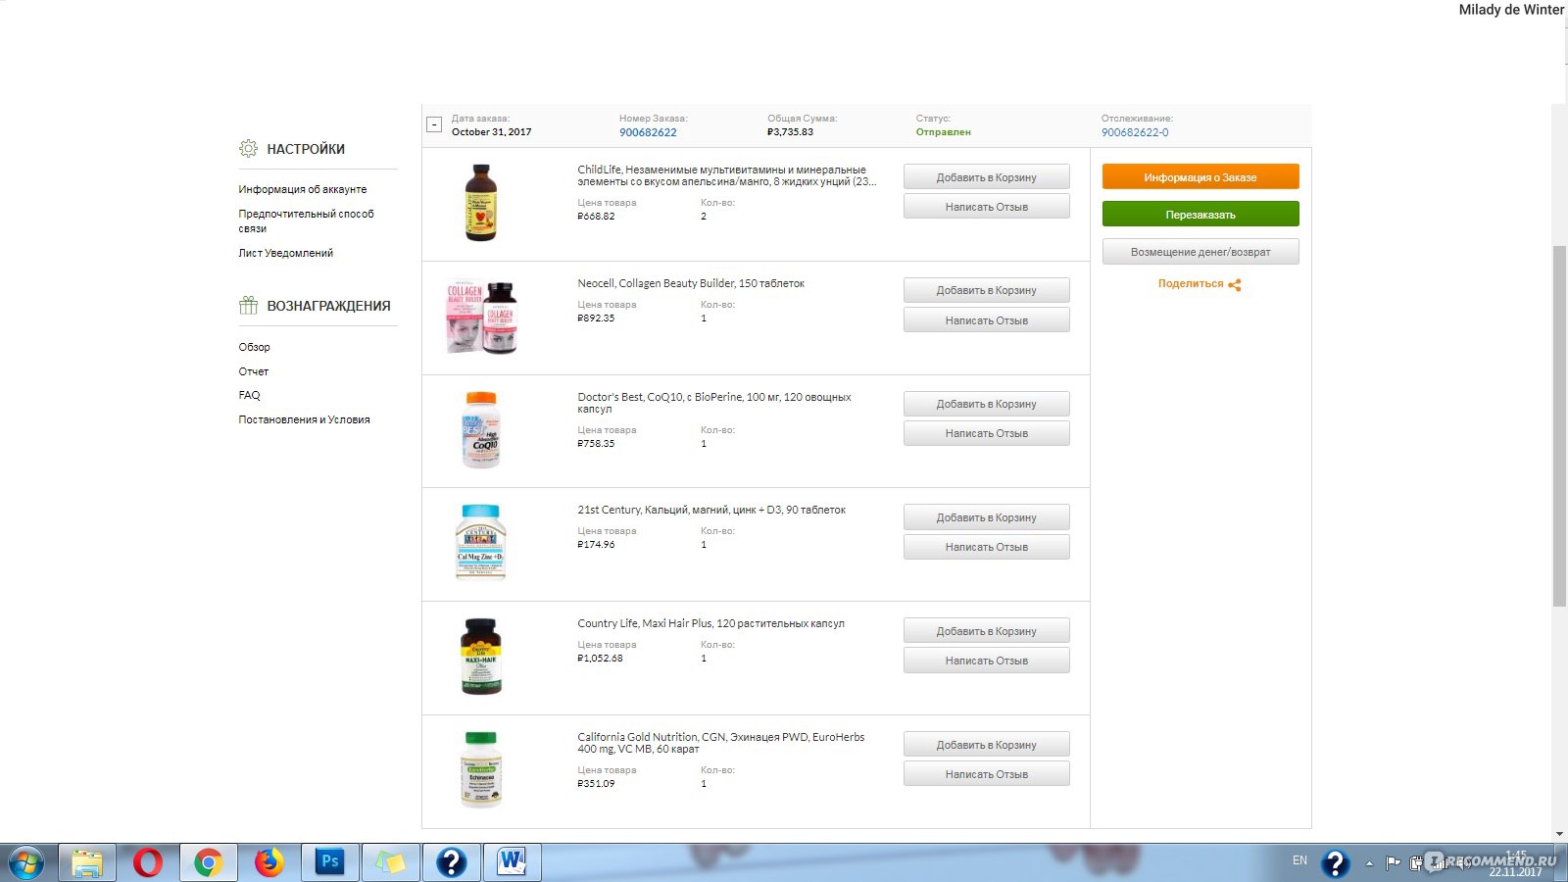The image size is (1568, 882).
Task: Open Doctor's Best CoQ10 product thumbnail
Action: point(481,430)
